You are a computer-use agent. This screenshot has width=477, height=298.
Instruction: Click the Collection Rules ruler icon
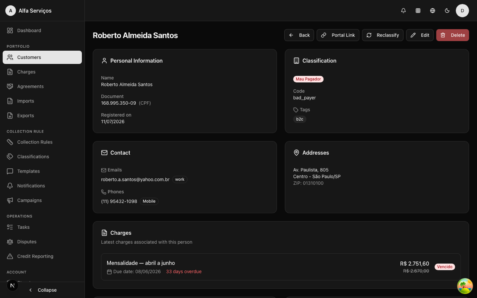tap(10, 142)
